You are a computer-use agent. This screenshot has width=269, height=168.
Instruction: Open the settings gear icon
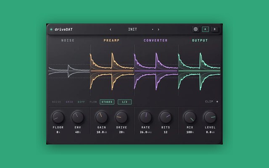pyautogui.click(x=195, y=29)
